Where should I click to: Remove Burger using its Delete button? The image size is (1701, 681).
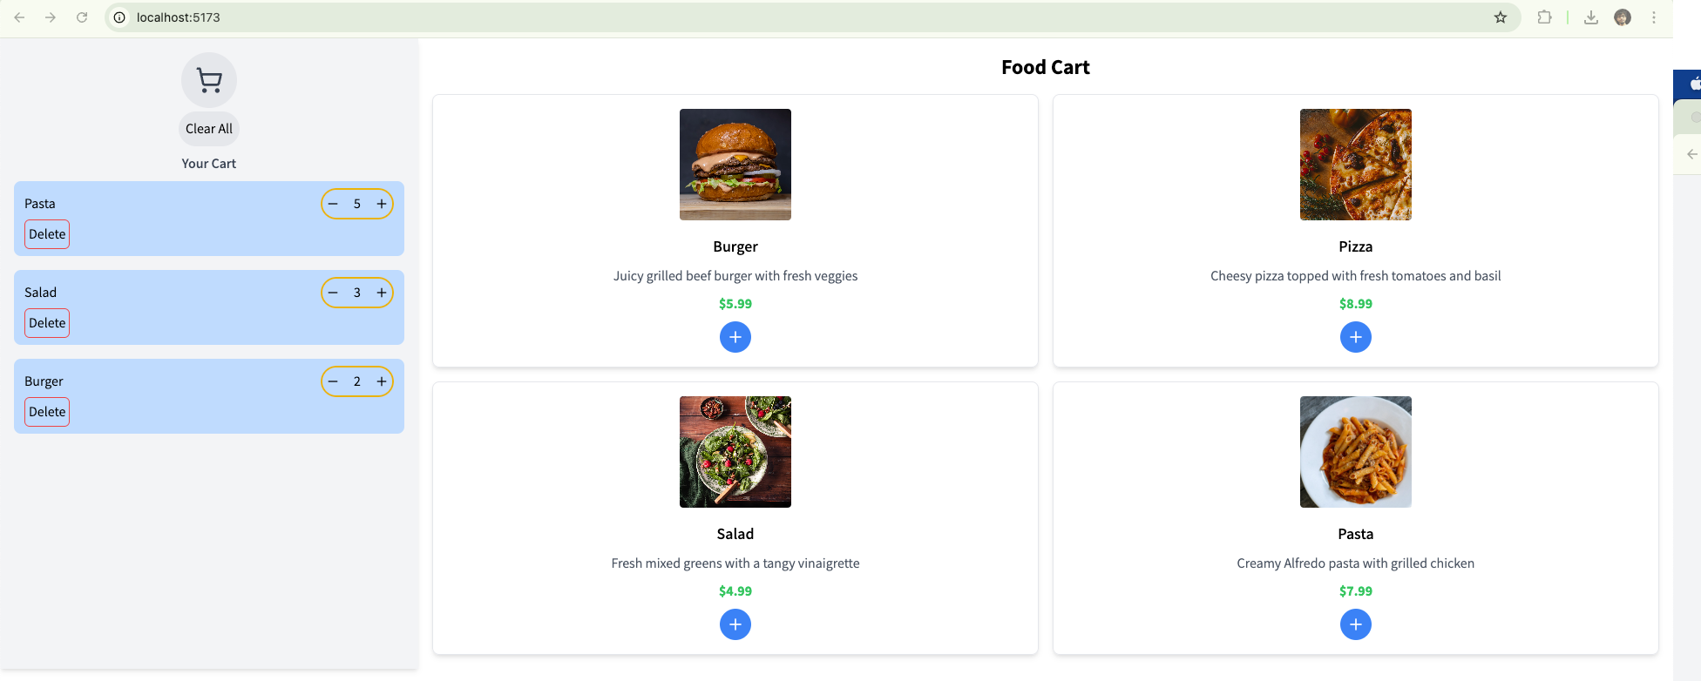(47, 412)
